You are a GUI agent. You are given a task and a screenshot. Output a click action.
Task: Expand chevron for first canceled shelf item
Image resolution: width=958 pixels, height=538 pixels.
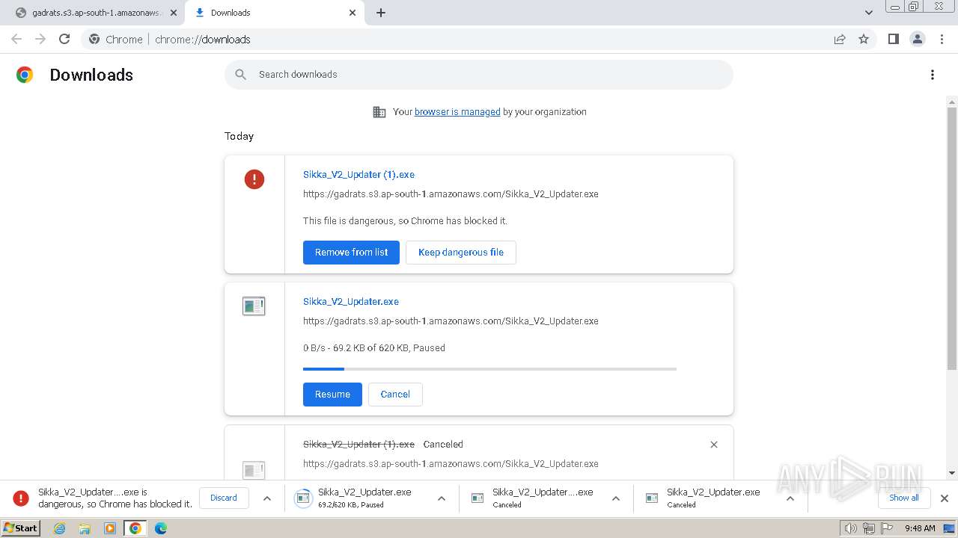(616, 498)
